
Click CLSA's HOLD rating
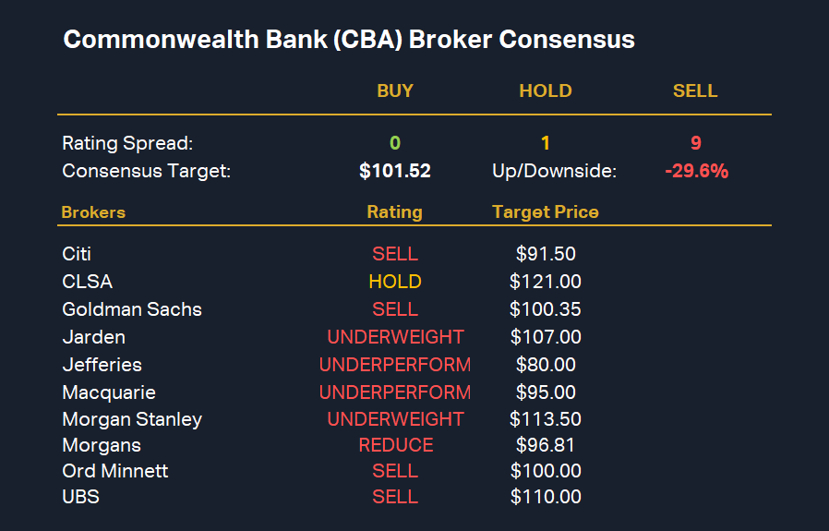pyautogui.click(x=395, y=282)
